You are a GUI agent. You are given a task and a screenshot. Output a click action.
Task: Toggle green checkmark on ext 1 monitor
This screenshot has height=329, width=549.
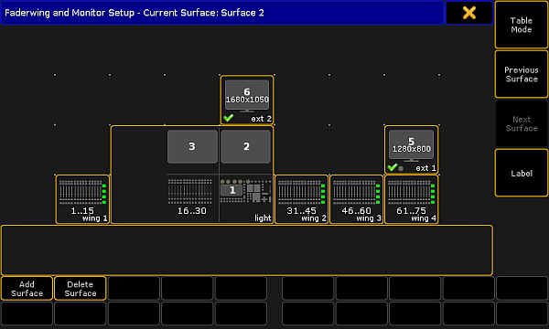point(393,167)
